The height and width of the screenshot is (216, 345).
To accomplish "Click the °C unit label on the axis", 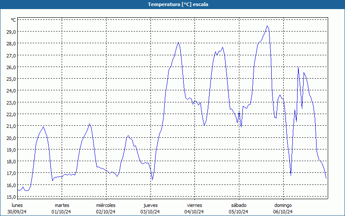I will point(13,20).
